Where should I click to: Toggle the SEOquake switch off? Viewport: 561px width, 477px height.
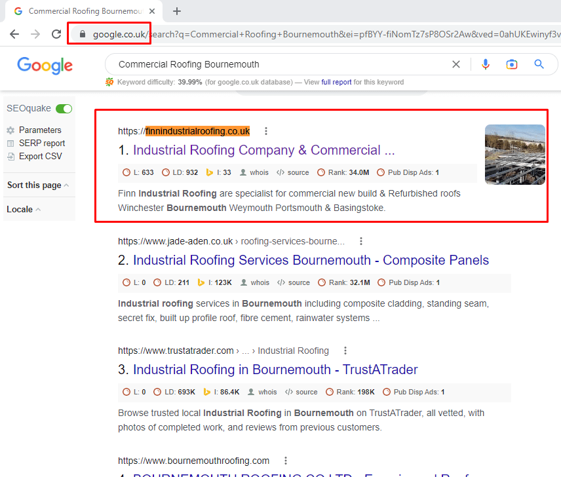[64, 108]
